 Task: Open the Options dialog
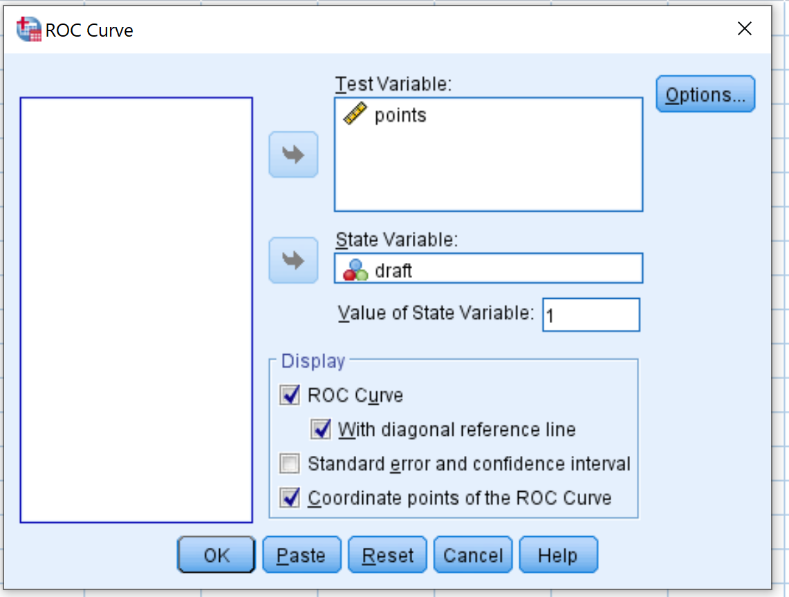pyautogui.click(x=705, y=94)
